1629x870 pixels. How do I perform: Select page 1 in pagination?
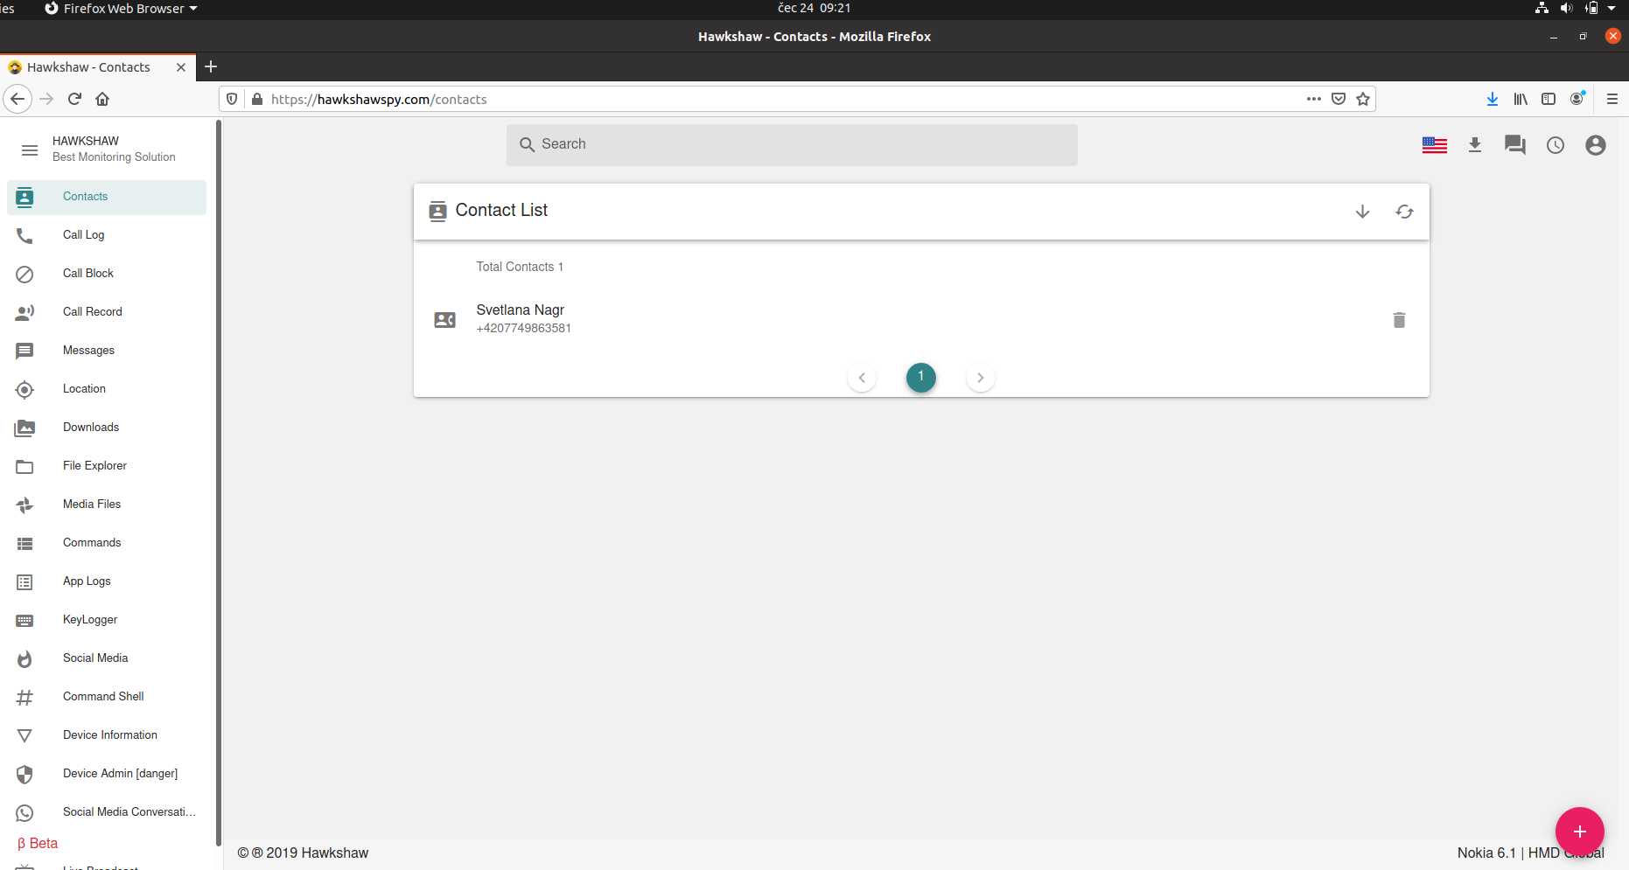pos(920,378)
